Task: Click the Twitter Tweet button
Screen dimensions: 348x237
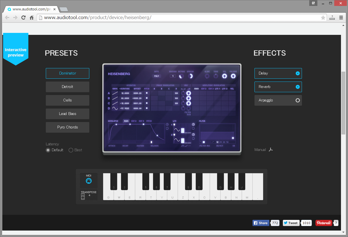Action: (x=291, y=223)
